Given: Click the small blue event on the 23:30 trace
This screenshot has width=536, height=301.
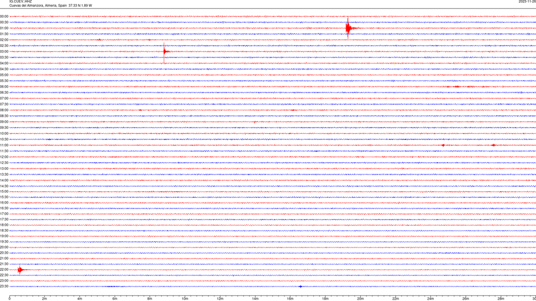Looking at the screenshot, I should click(300, 287).
